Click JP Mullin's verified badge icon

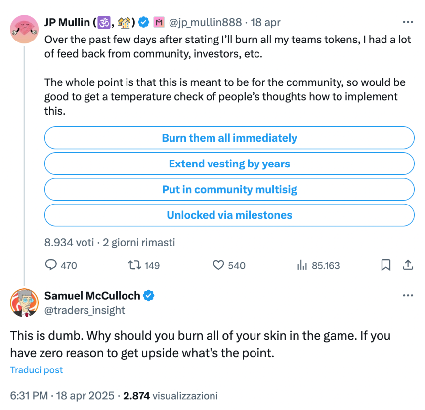pyautogui.click(x=144, y=22)
